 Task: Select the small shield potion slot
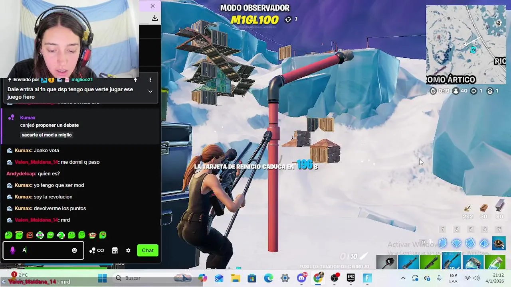pos(495,262)
